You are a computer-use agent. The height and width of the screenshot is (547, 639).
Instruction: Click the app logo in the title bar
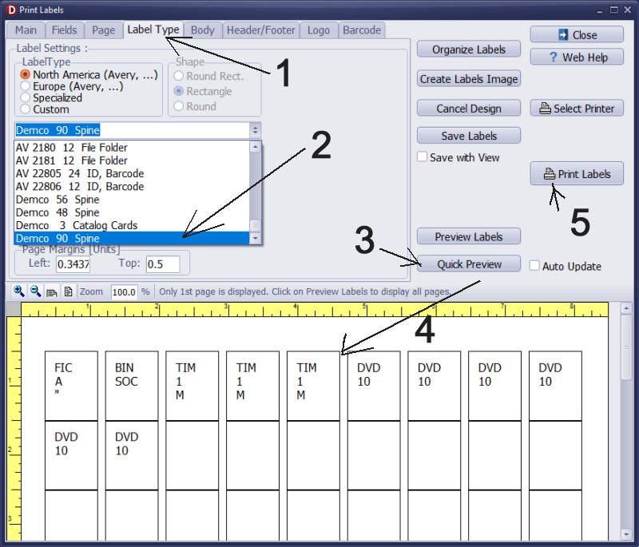click(x=11, y=10)
